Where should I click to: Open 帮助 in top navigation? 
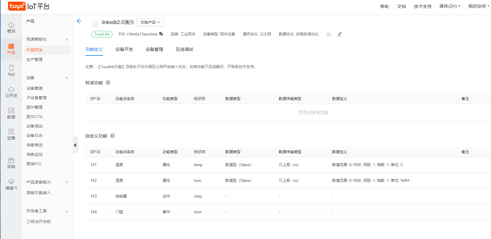[x=384, y=6]
